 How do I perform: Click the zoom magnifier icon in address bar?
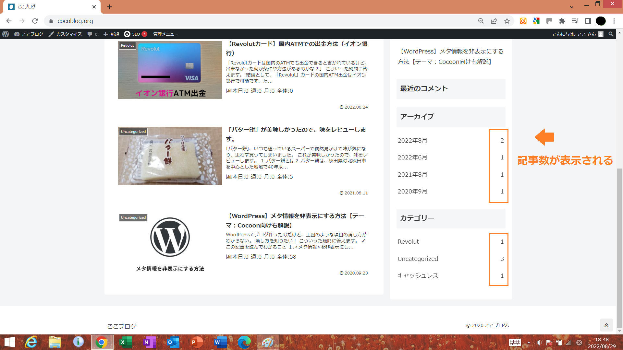click(x=481, y=21)
